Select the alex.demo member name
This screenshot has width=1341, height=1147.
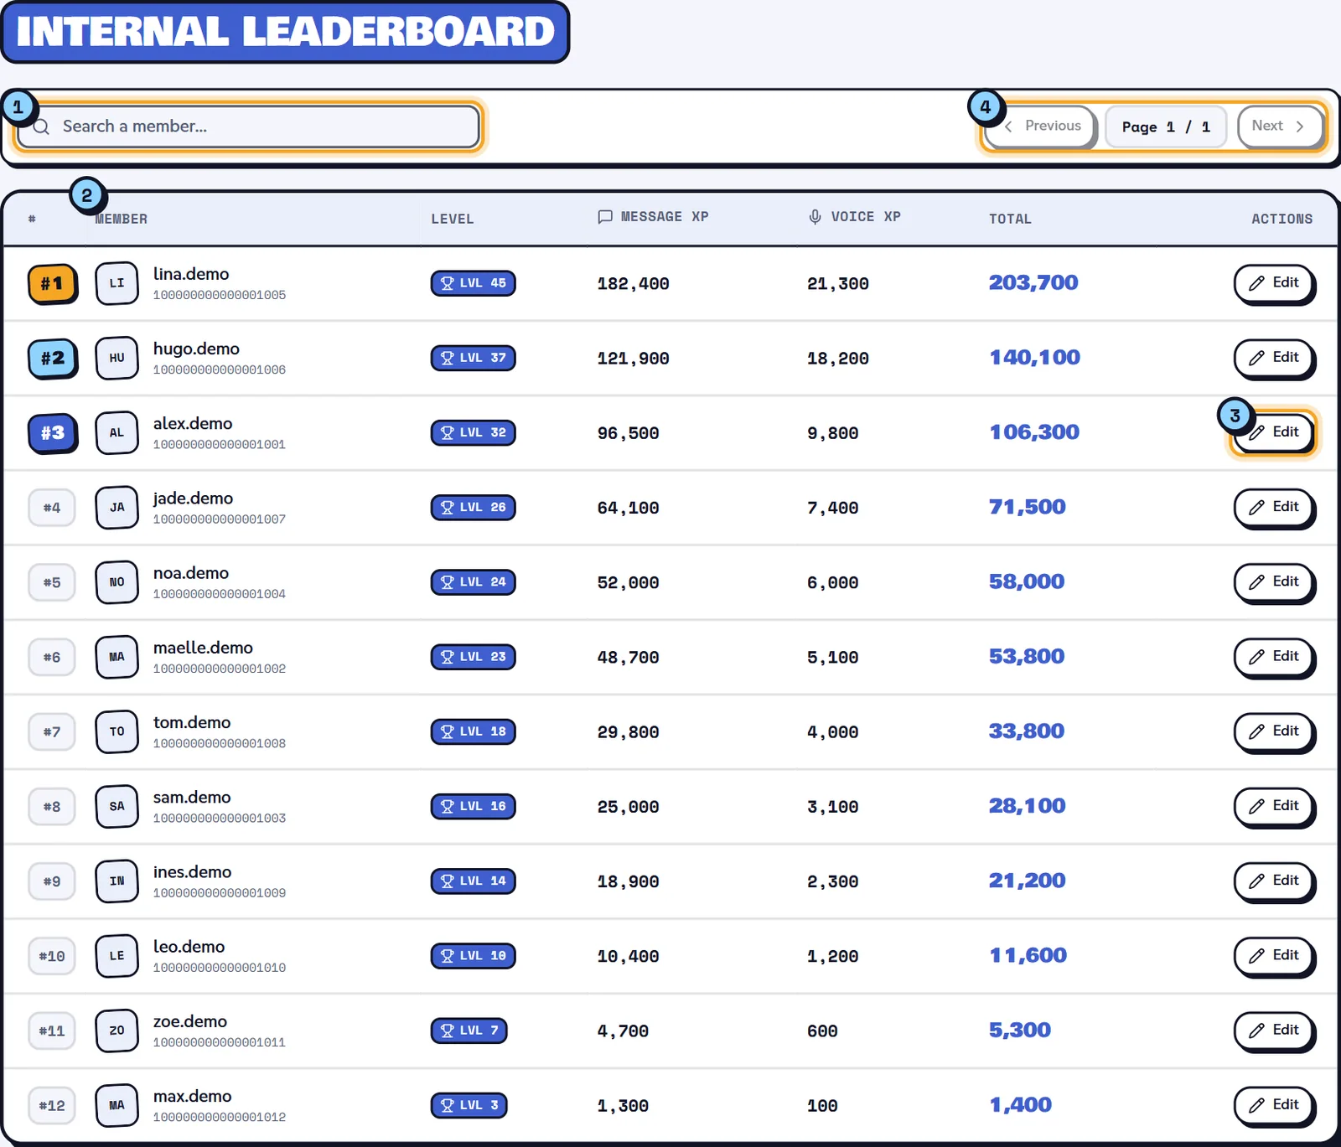click(x=193, y=424)
